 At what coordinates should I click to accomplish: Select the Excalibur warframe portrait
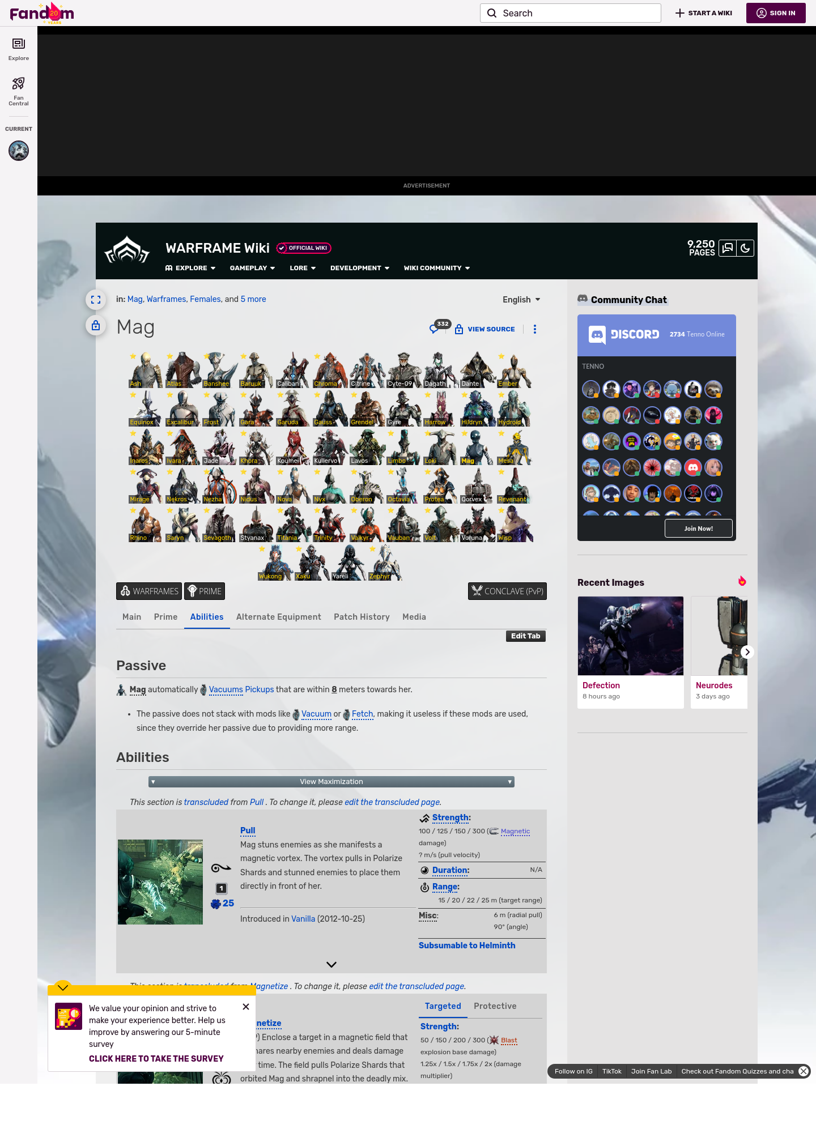182,408
